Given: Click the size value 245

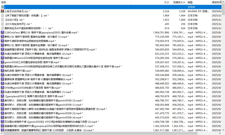Looking at the screenshot, I should [167, 24].
